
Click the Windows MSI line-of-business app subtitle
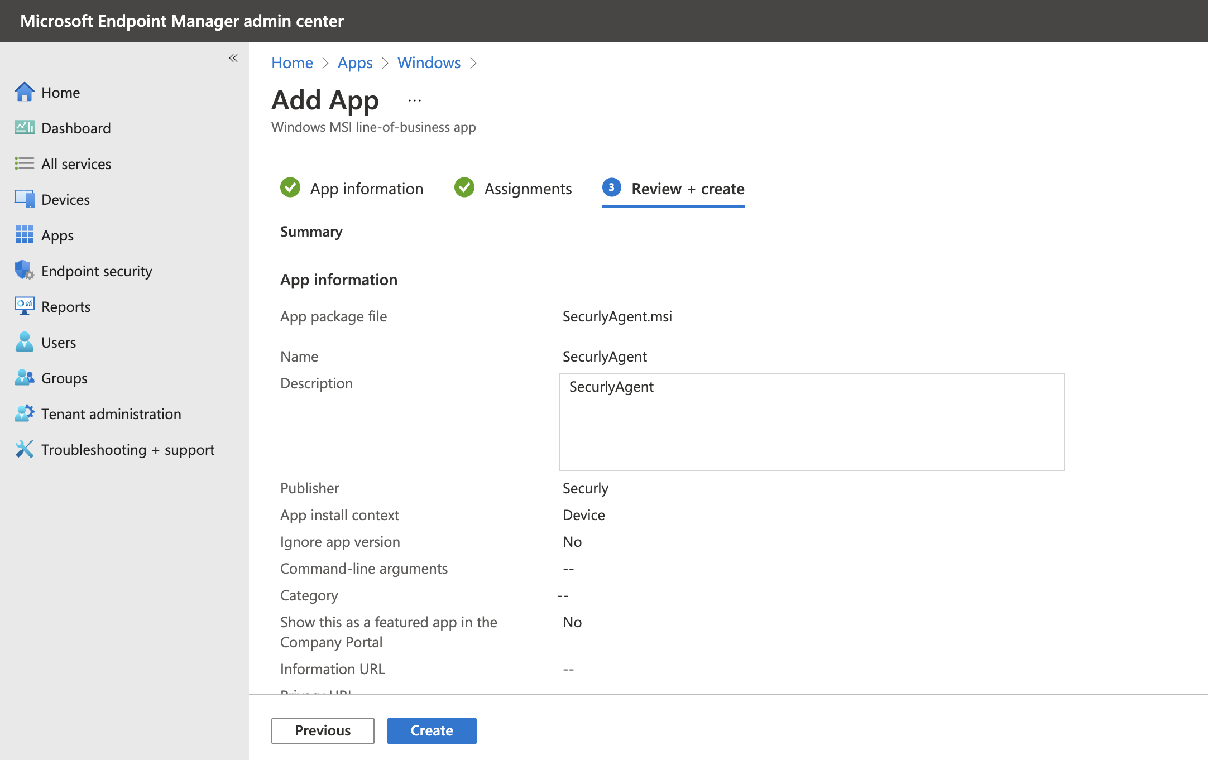[373, 127]
